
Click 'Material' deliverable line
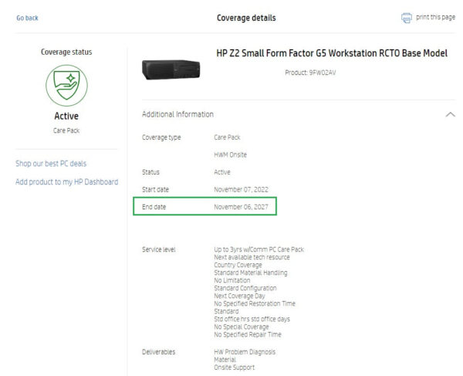click(225, 360)
